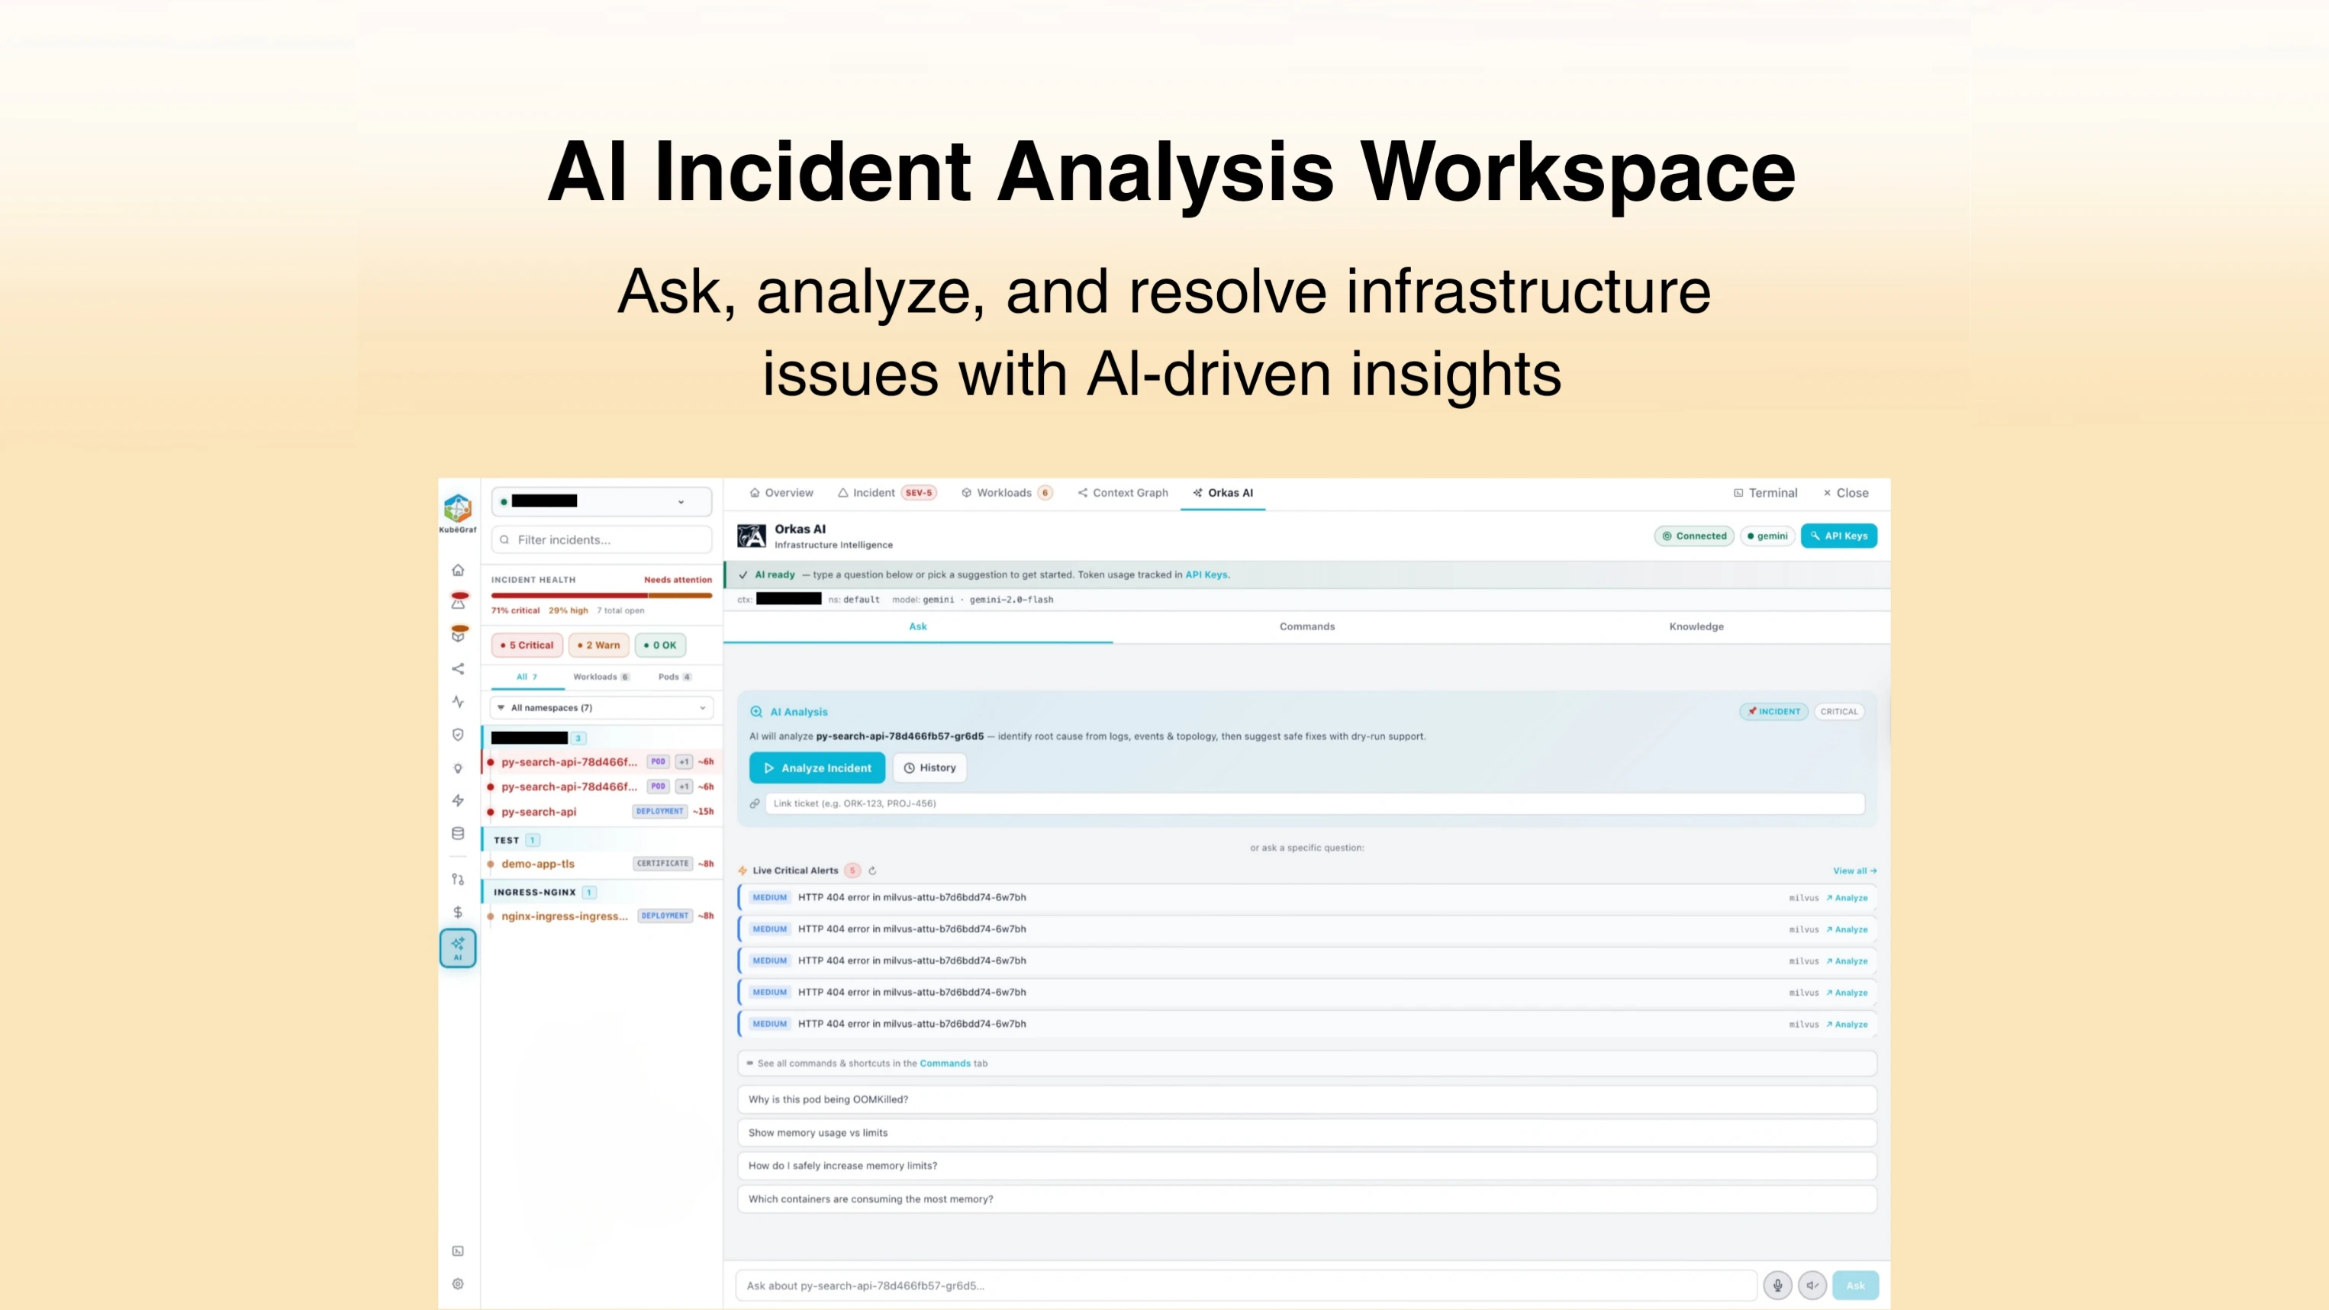Toggle the 2 Warn filter chip
2329x1310 pixels.
pyautogui.click(x=598, y=645)
